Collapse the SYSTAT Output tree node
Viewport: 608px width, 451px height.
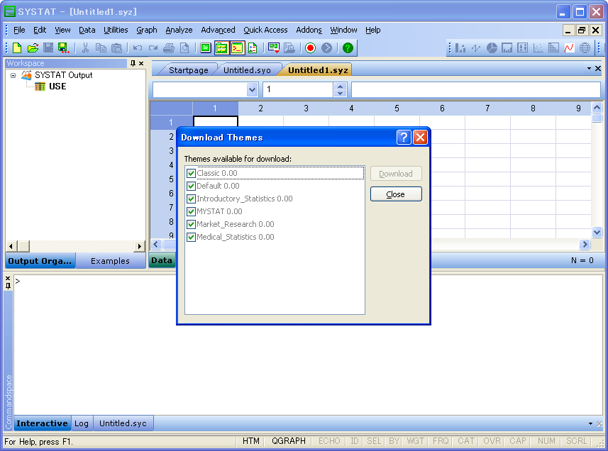click(x=13, y=75)
